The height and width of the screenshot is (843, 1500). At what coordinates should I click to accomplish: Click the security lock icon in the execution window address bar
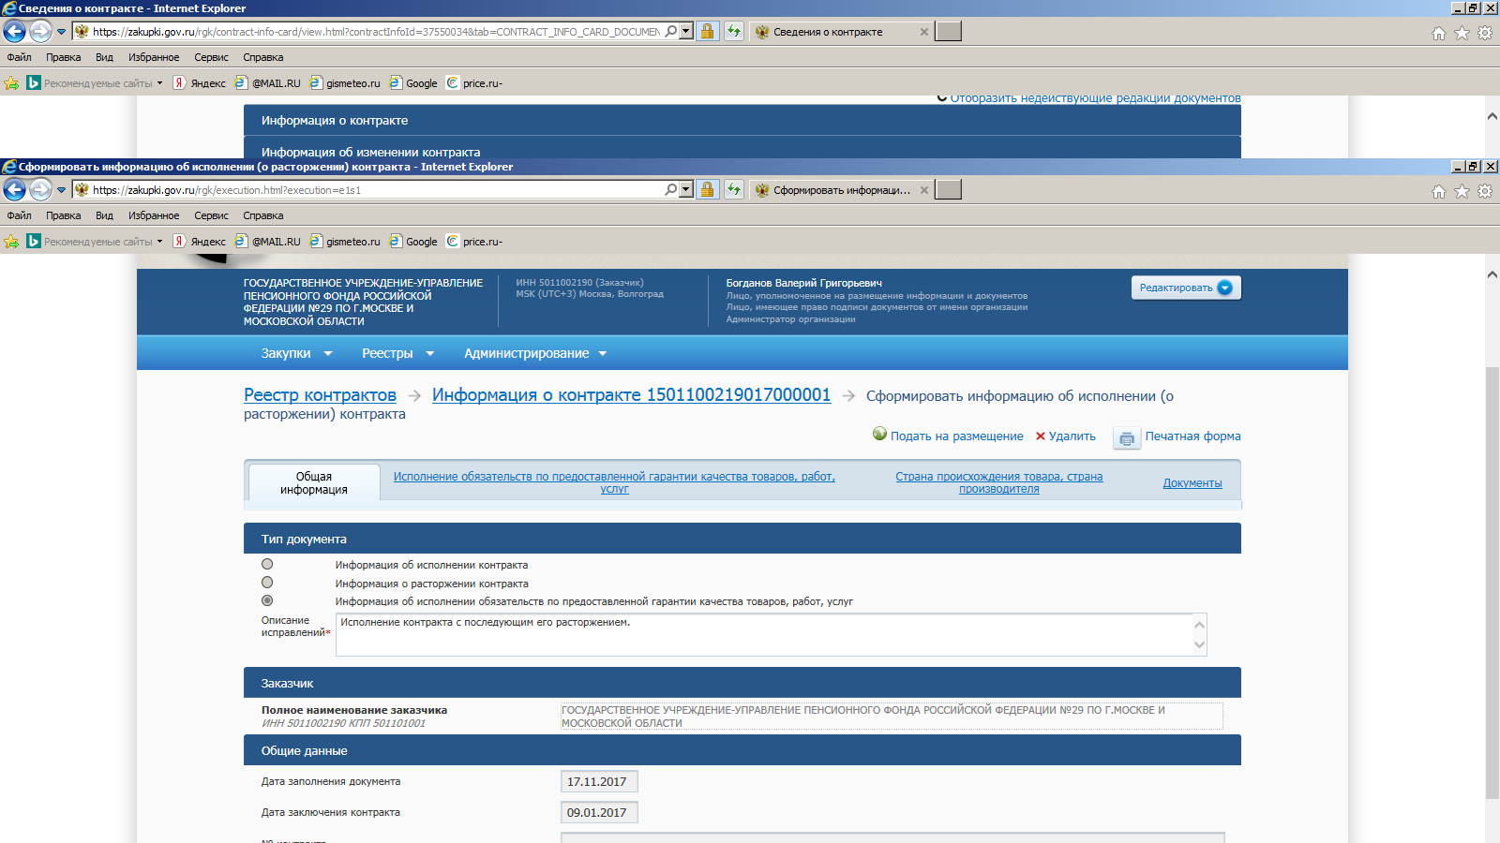(x=708, y=190)
